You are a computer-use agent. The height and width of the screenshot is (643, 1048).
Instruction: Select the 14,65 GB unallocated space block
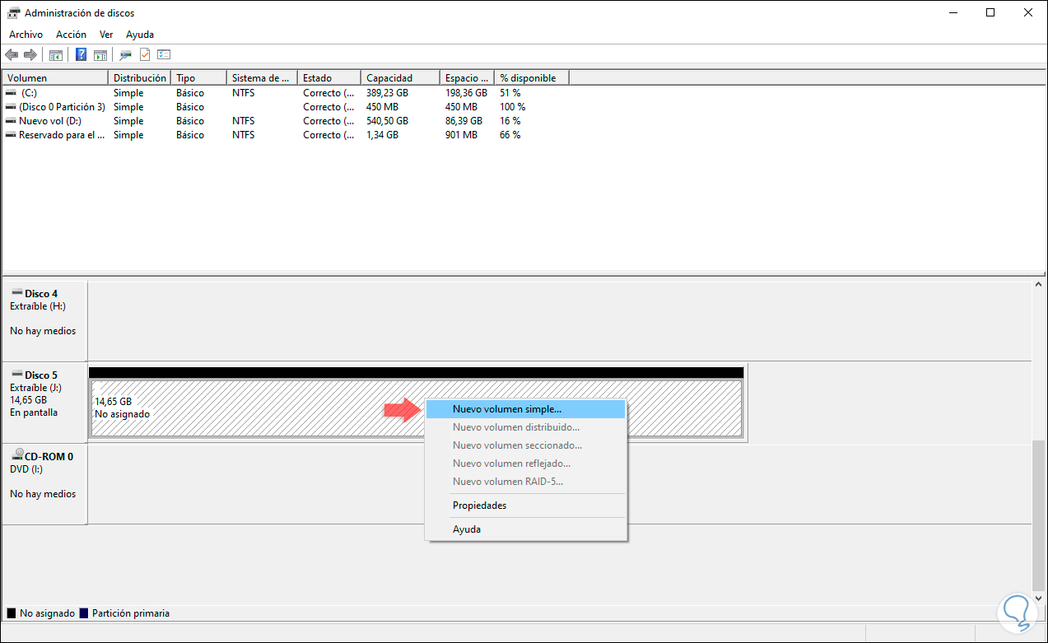(x=416, y=408)
